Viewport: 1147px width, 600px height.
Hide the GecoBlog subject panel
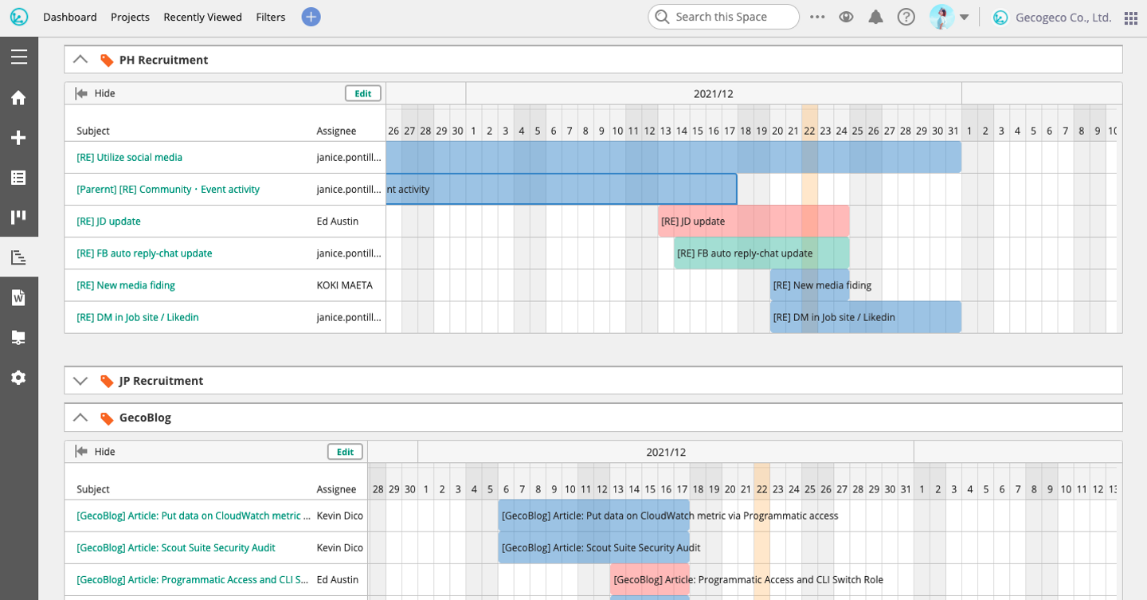[95, 452]
